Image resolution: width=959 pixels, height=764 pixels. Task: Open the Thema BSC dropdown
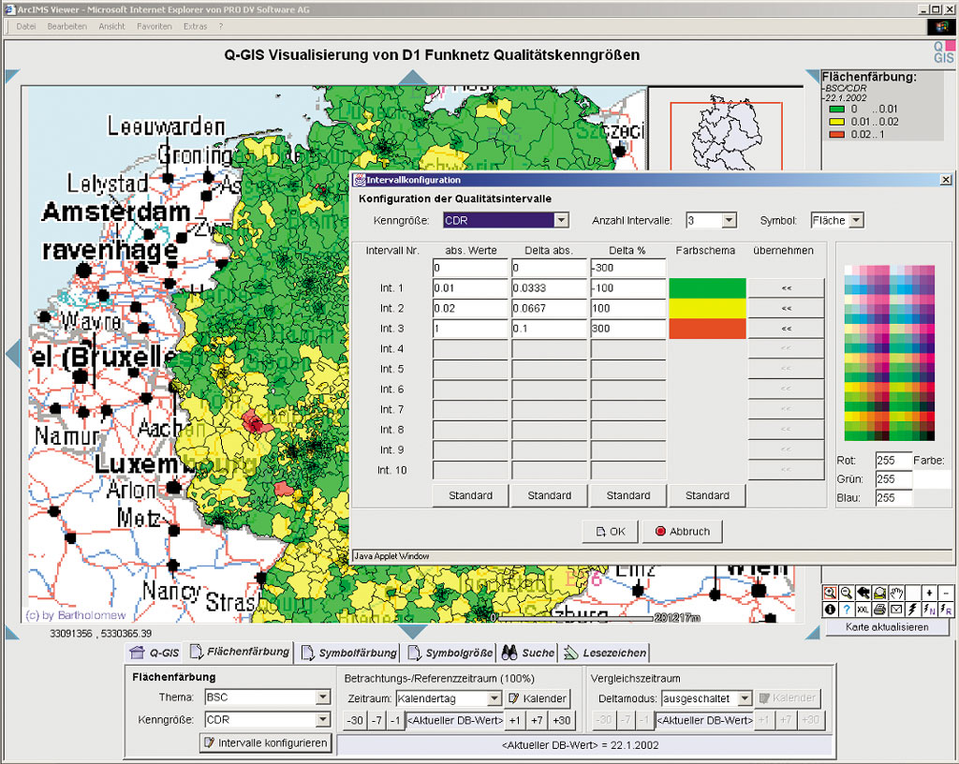point(323,698)
